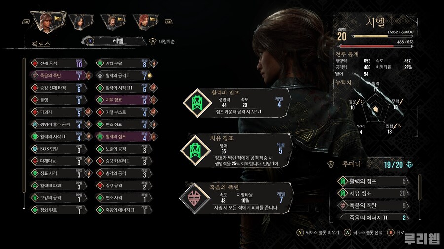This screenshot has width=444, height=249.
Task: Click the 픽토스 슬롯 비우기 button
Action: point(318,232)
